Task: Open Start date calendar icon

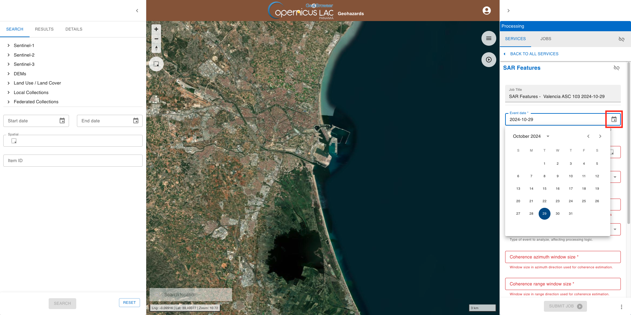Action: coord(62,121)
